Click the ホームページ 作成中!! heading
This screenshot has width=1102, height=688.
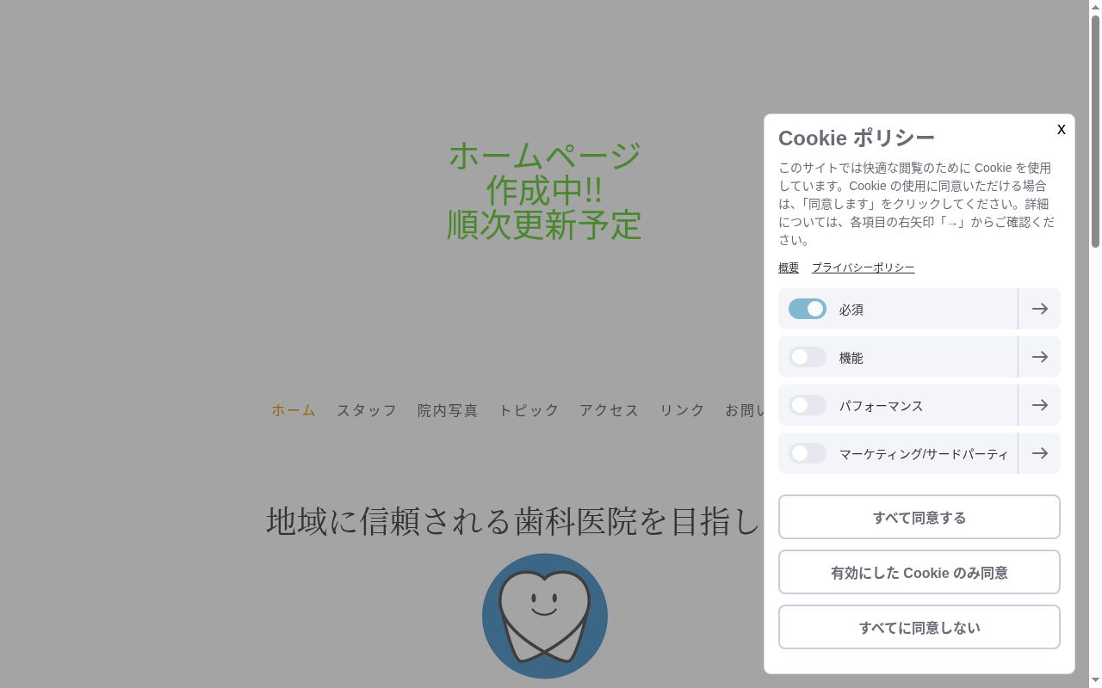pyautogui.click(x=544, y=190)
